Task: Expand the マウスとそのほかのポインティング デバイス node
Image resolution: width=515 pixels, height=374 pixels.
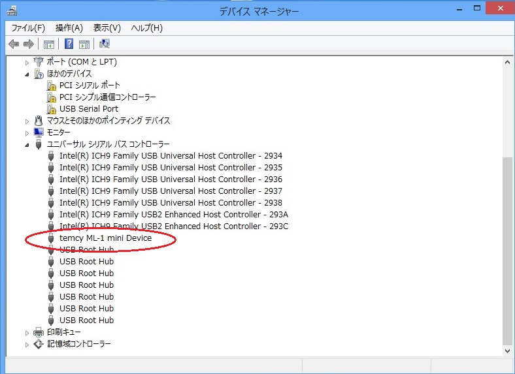Action: [x=27, y=121]
